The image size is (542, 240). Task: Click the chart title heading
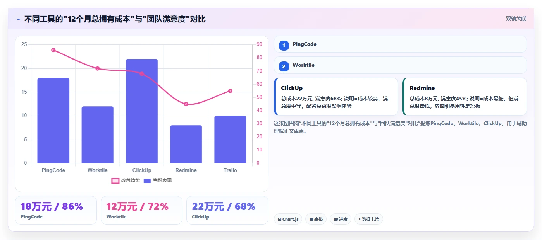click(115, 19)
